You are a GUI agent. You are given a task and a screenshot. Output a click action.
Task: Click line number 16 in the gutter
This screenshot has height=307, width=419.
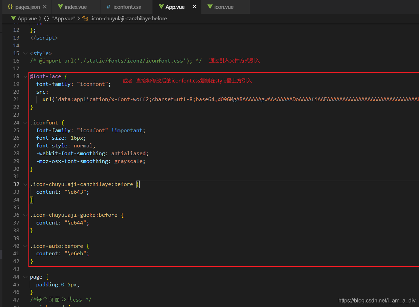coord(16,61)
